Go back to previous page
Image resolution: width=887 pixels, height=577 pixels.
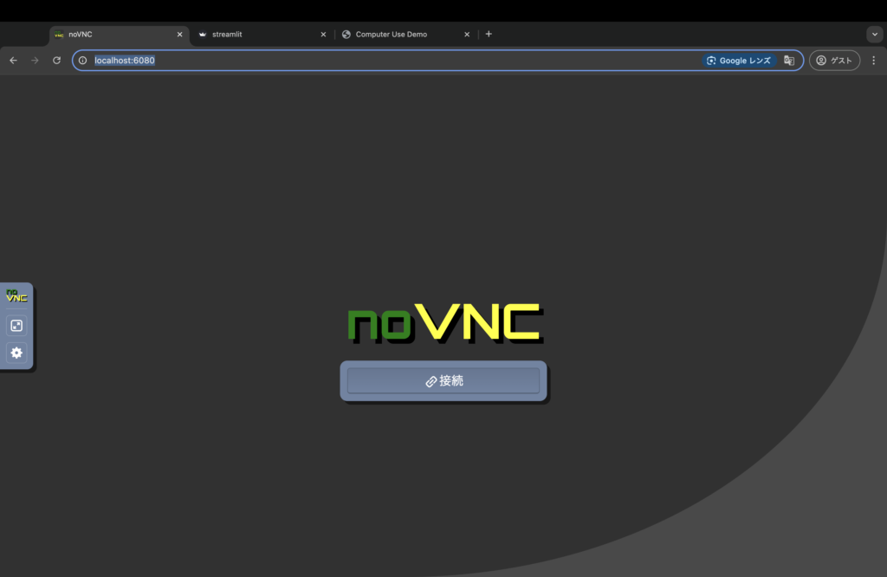14,61
